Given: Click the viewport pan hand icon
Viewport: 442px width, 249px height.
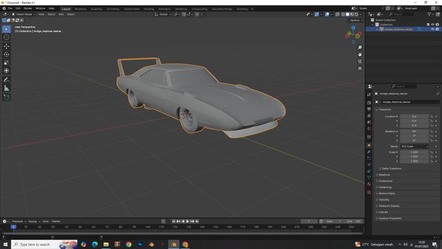Looking at the screenshot, I should [360, 54].
